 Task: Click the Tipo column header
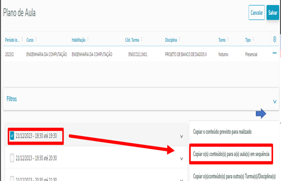point(248,40)
